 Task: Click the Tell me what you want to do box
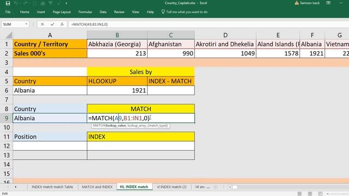pyautogui.click(x=184, y=12)
